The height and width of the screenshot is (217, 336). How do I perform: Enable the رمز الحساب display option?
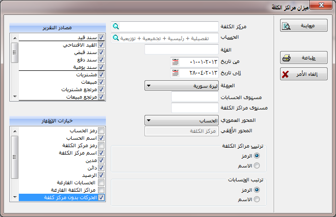101,130
